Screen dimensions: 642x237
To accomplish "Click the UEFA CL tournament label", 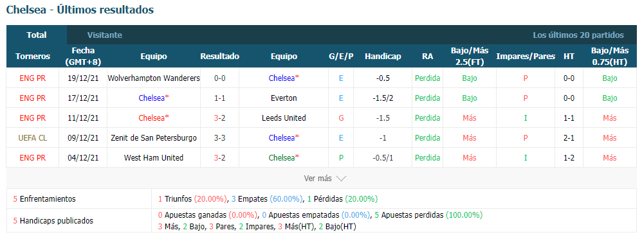I will (33, 138).
